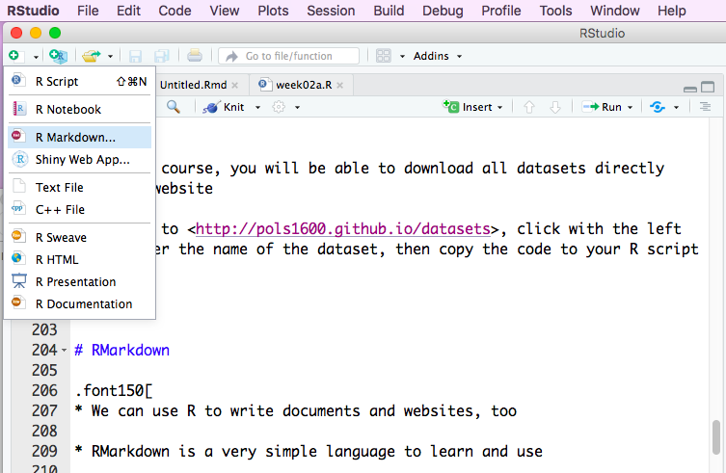The height and width of the screenshot is (473, 726).
Task: Click line number 206 in gutter
Action: click(44, 390)
